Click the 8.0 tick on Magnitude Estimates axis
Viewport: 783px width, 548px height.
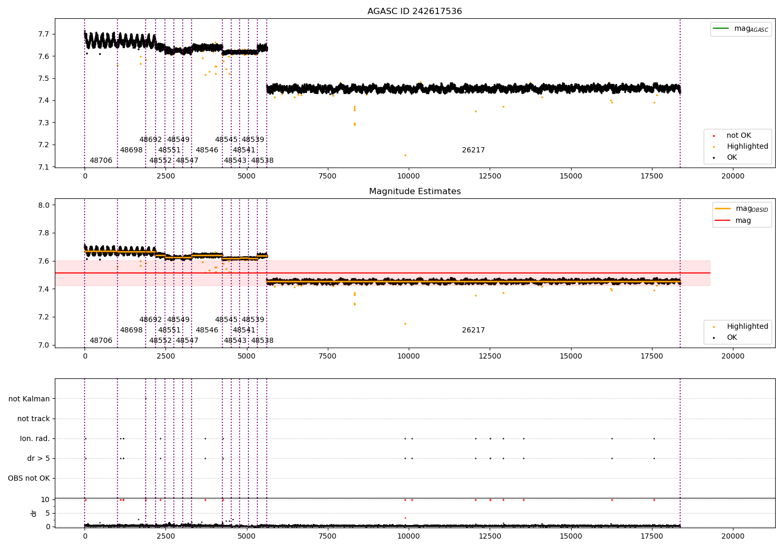point(44,205)
